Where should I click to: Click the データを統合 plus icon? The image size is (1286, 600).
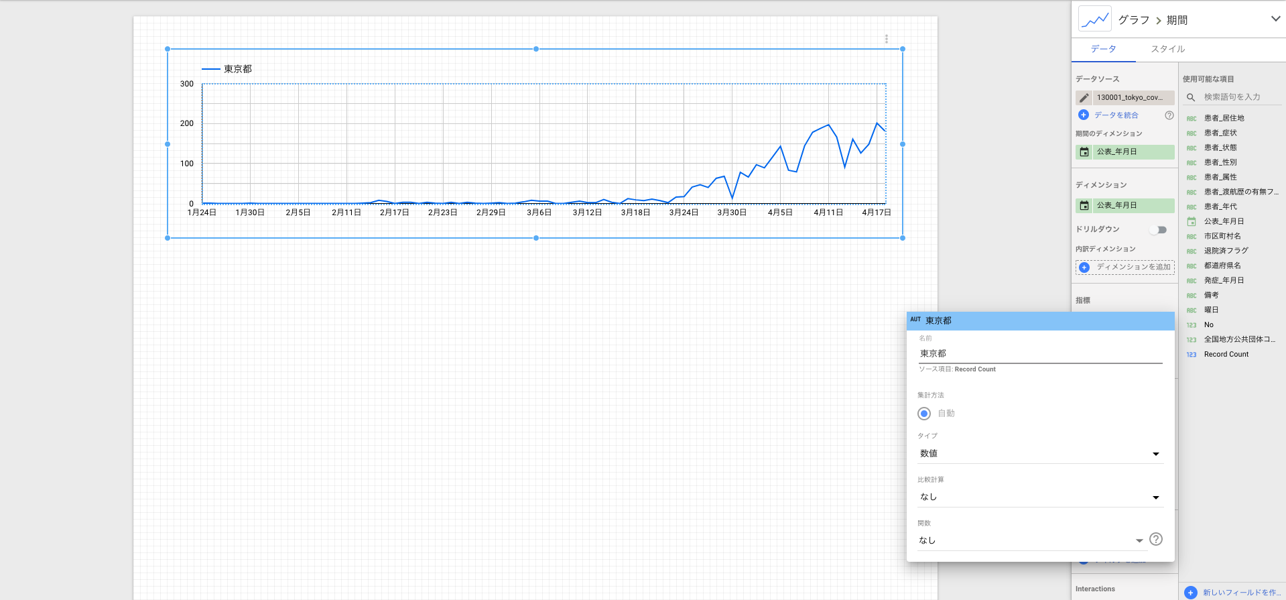[1084, 115]
